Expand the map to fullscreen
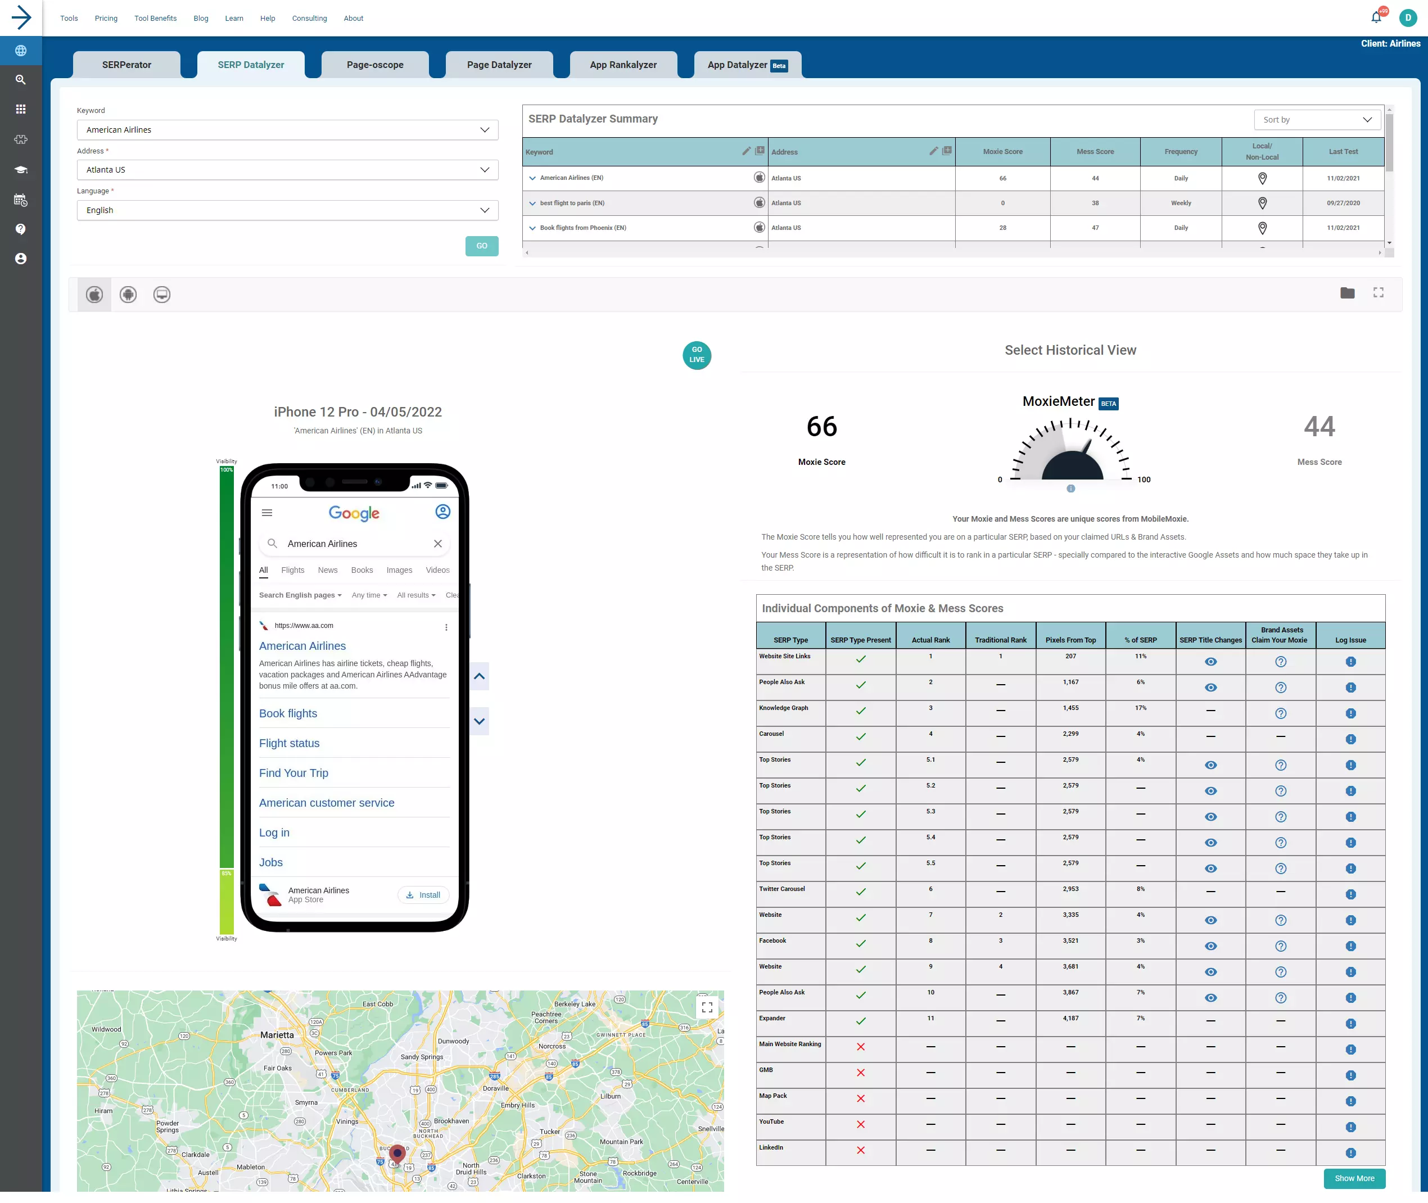Image resolution: width=1428 pixels, height=1203 pixels. [707, 1007]
